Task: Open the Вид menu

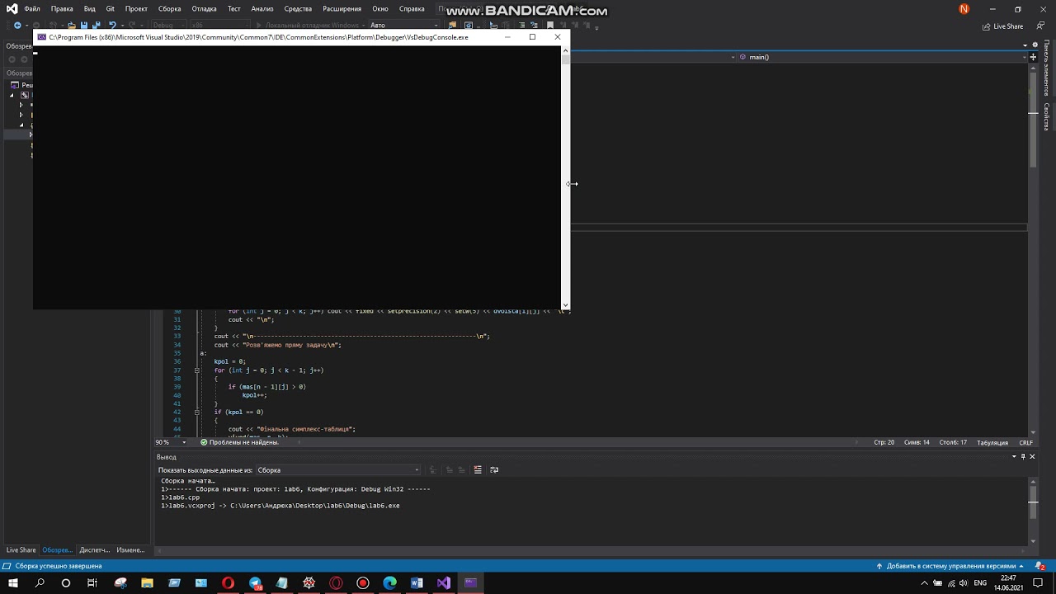Action: point(89,9)
